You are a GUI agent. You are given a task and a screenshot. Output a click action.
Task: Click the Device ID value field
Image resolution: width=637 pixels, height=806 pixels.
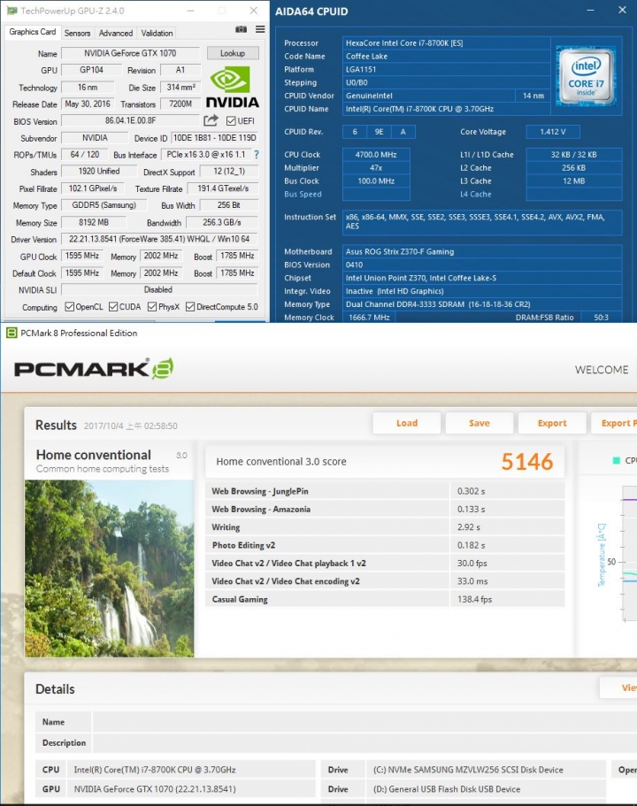(214, 138)
